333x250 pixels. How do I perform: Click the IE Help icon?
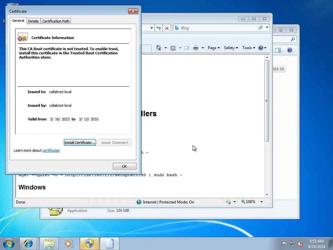click(261, 48)
